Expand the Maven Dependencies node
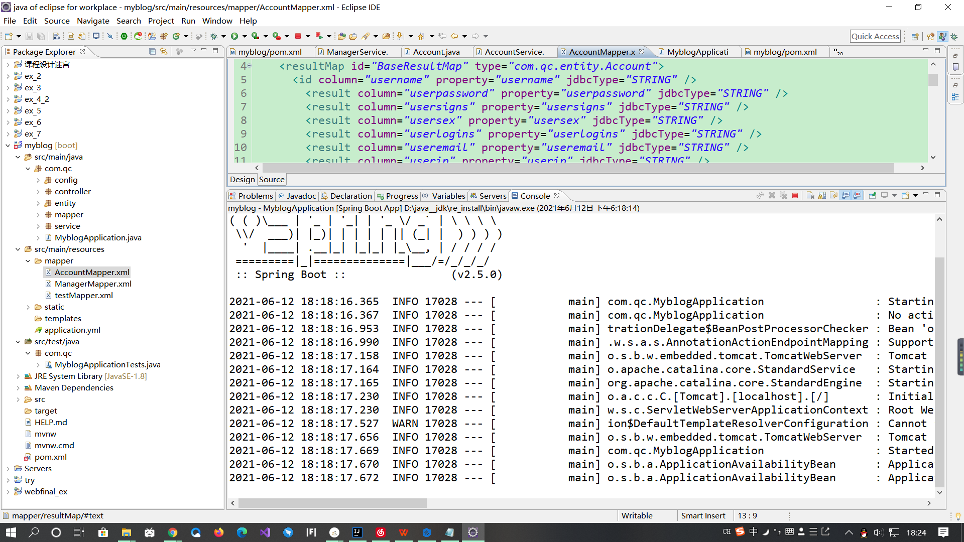Image resolution: width=964 pixels, height=542 pixels. [x=18, y=388]
